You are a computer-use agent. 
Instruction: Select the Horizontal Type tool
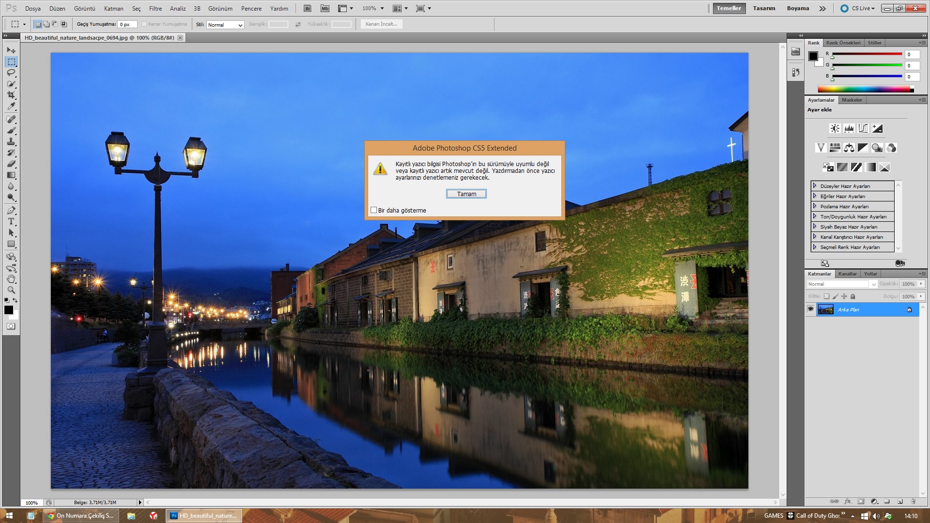click(x=11, y=221)
